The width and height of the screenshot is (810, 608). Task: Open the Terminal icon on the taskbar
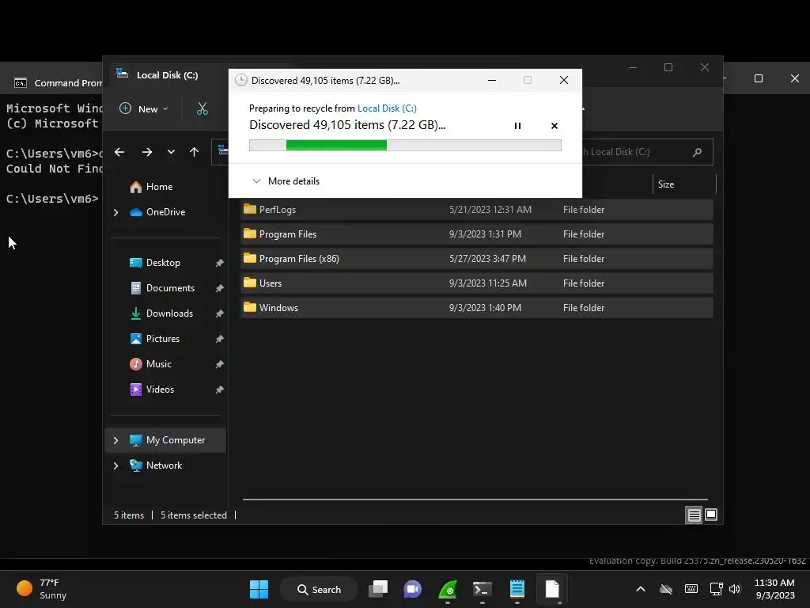click(482, 589)
